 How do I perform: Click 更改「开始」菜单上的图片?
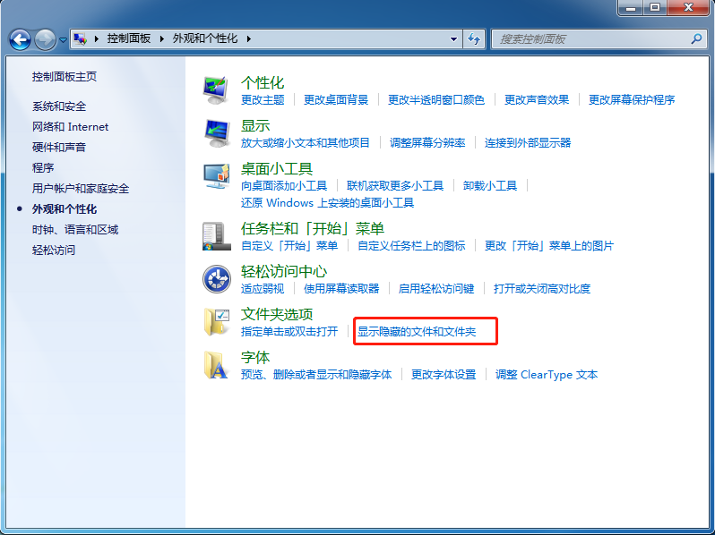click(x=549, y=245)
